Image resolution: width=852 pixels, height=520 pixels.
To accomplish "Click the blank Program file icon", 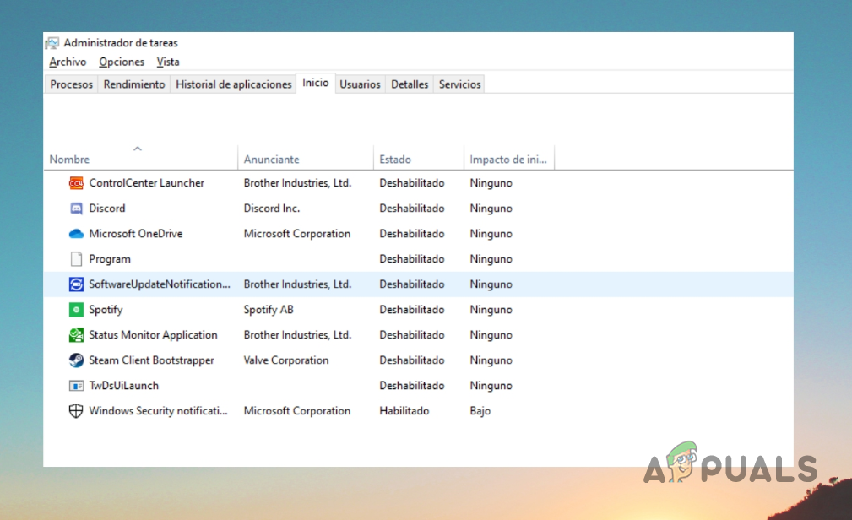I will 76,259.
